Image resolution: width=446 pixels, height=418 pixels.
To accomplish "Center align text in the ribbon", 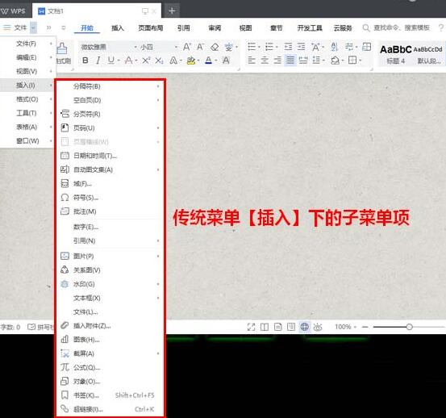I will point(265,60).
